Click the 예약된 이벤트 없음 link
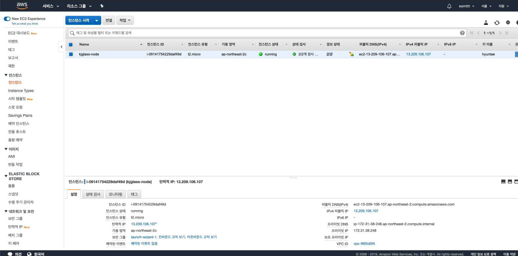The width and height of the screenshot is (518, 256). 144,243
